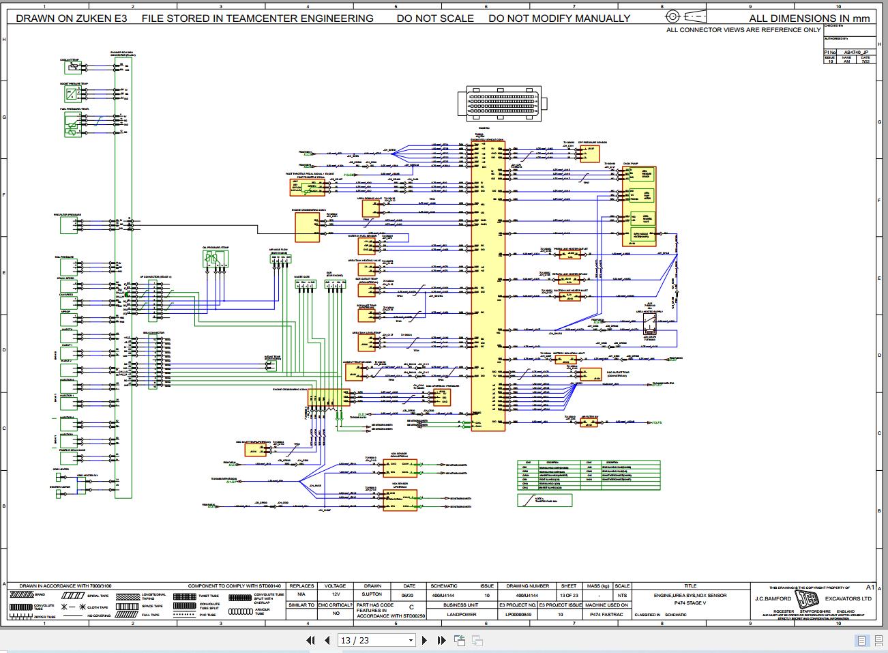
Task: Skip to the last page of the schematic
Action: coord(441,640)
